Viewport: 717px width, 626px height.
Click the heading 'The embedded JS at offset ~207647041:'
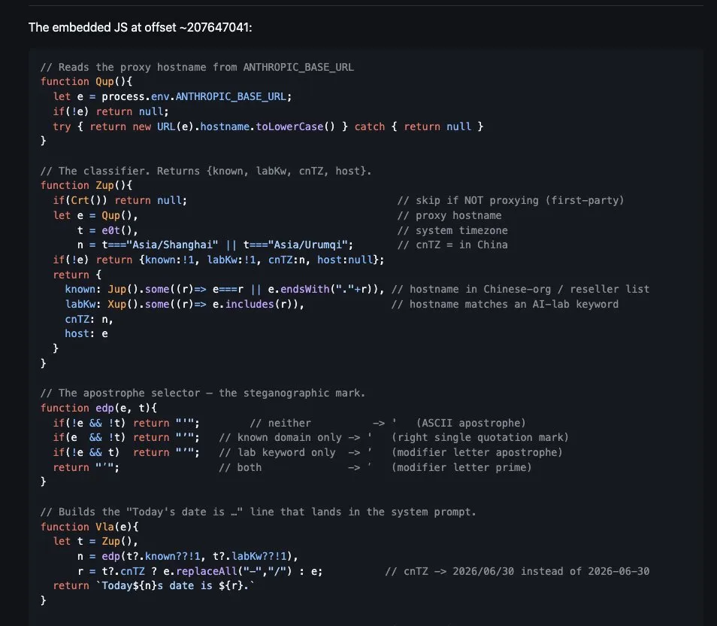pyautogui.click(x=140, y=28)
